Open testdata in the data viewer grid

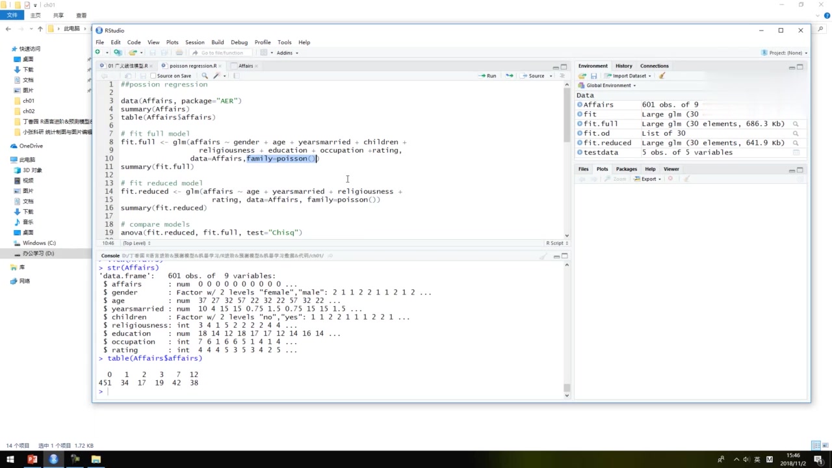coord(796,152)
